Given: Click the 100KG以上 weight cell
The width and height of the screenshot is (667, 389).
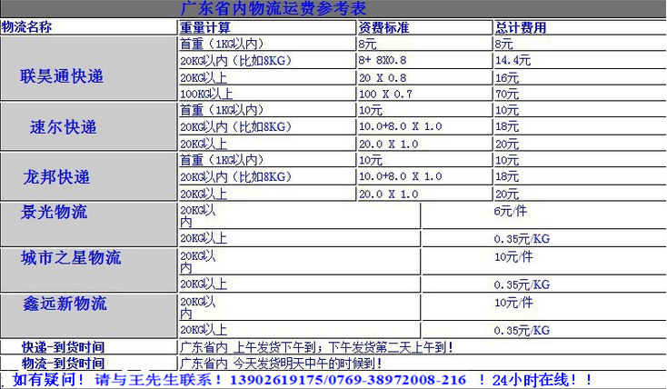Looking at the screenshot, I should click(204, 94).
